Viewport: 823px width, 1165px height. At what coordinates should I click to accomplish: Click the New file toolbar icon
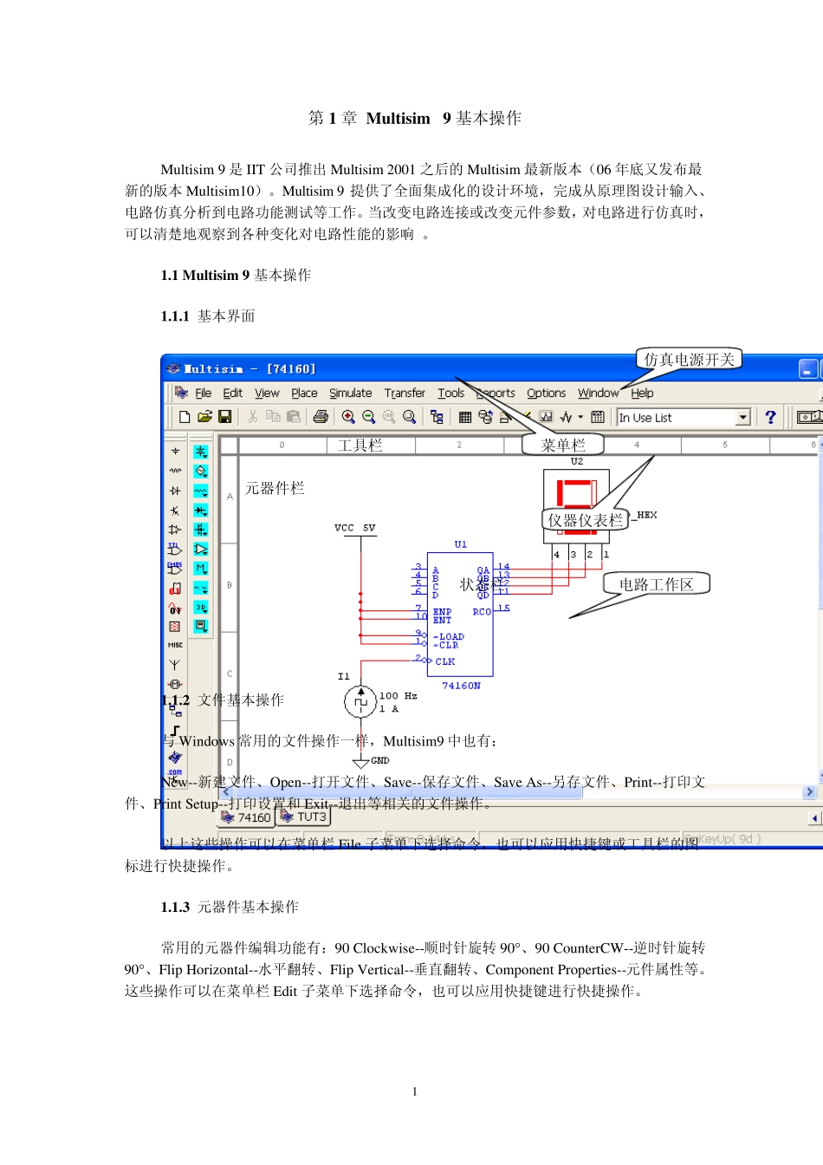pyautogui.click(x=185, y=417)
